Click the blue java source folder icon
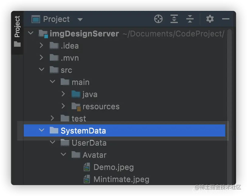The width and height of the screenshot is (247, 196). [76, 94]
